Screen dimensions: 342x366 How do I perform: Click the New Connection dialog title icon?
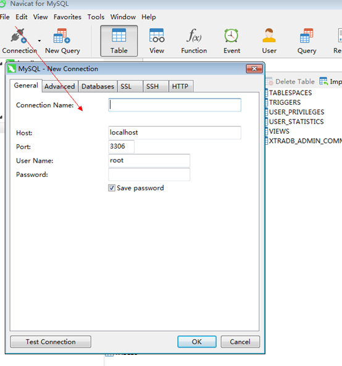(12, 68)
